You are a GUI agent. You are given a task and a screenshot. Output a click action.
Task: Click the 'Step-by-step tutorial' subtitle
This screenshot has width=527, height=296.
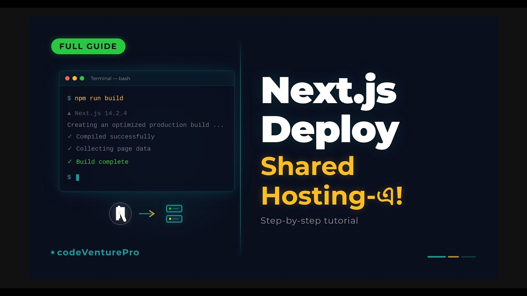[309, 221]
